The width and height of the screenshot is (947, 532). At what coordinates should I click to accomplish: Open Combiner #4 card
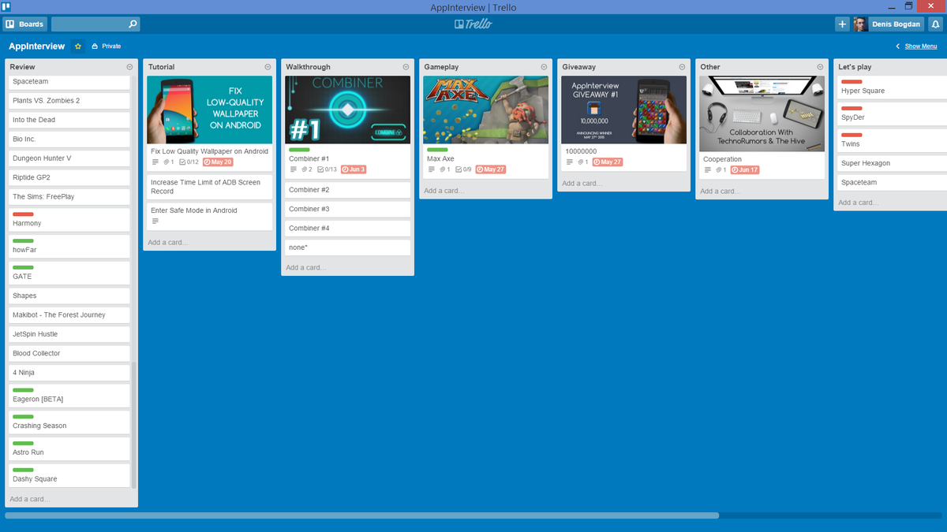(347, 229)
